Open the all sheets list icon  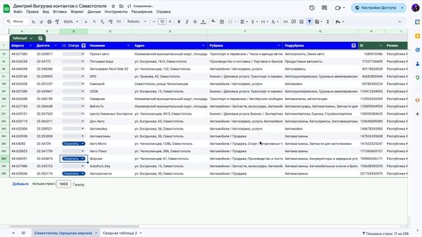(24, 233)
